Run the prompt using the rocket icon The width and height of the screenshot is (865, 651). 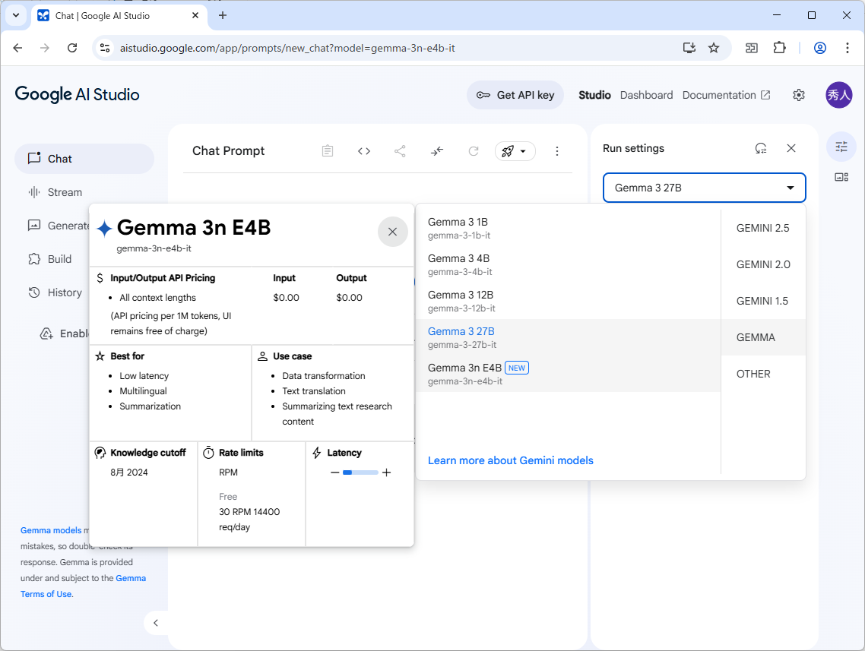[508, 150]
